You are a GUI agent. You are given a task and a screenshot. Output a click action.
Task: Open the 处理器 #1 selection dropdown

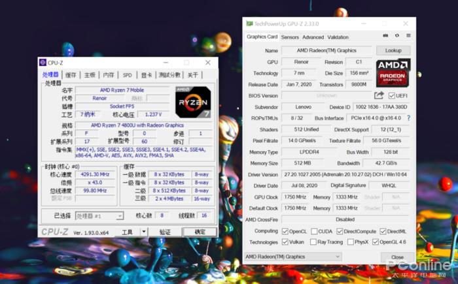click(99, 216)
